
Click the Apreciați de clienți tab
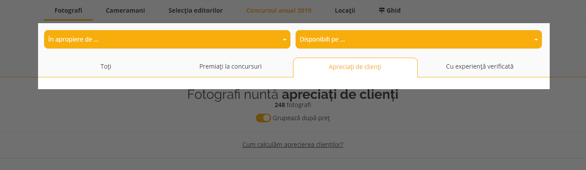click(355, 67)
